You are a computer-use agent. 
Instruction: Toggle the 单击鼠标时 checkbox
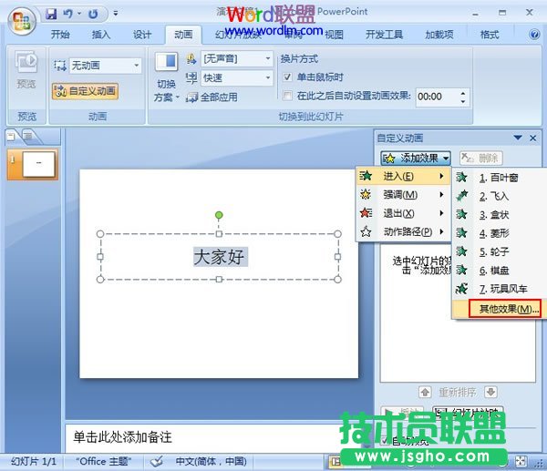pyautogui.click(x=287, y=77)
